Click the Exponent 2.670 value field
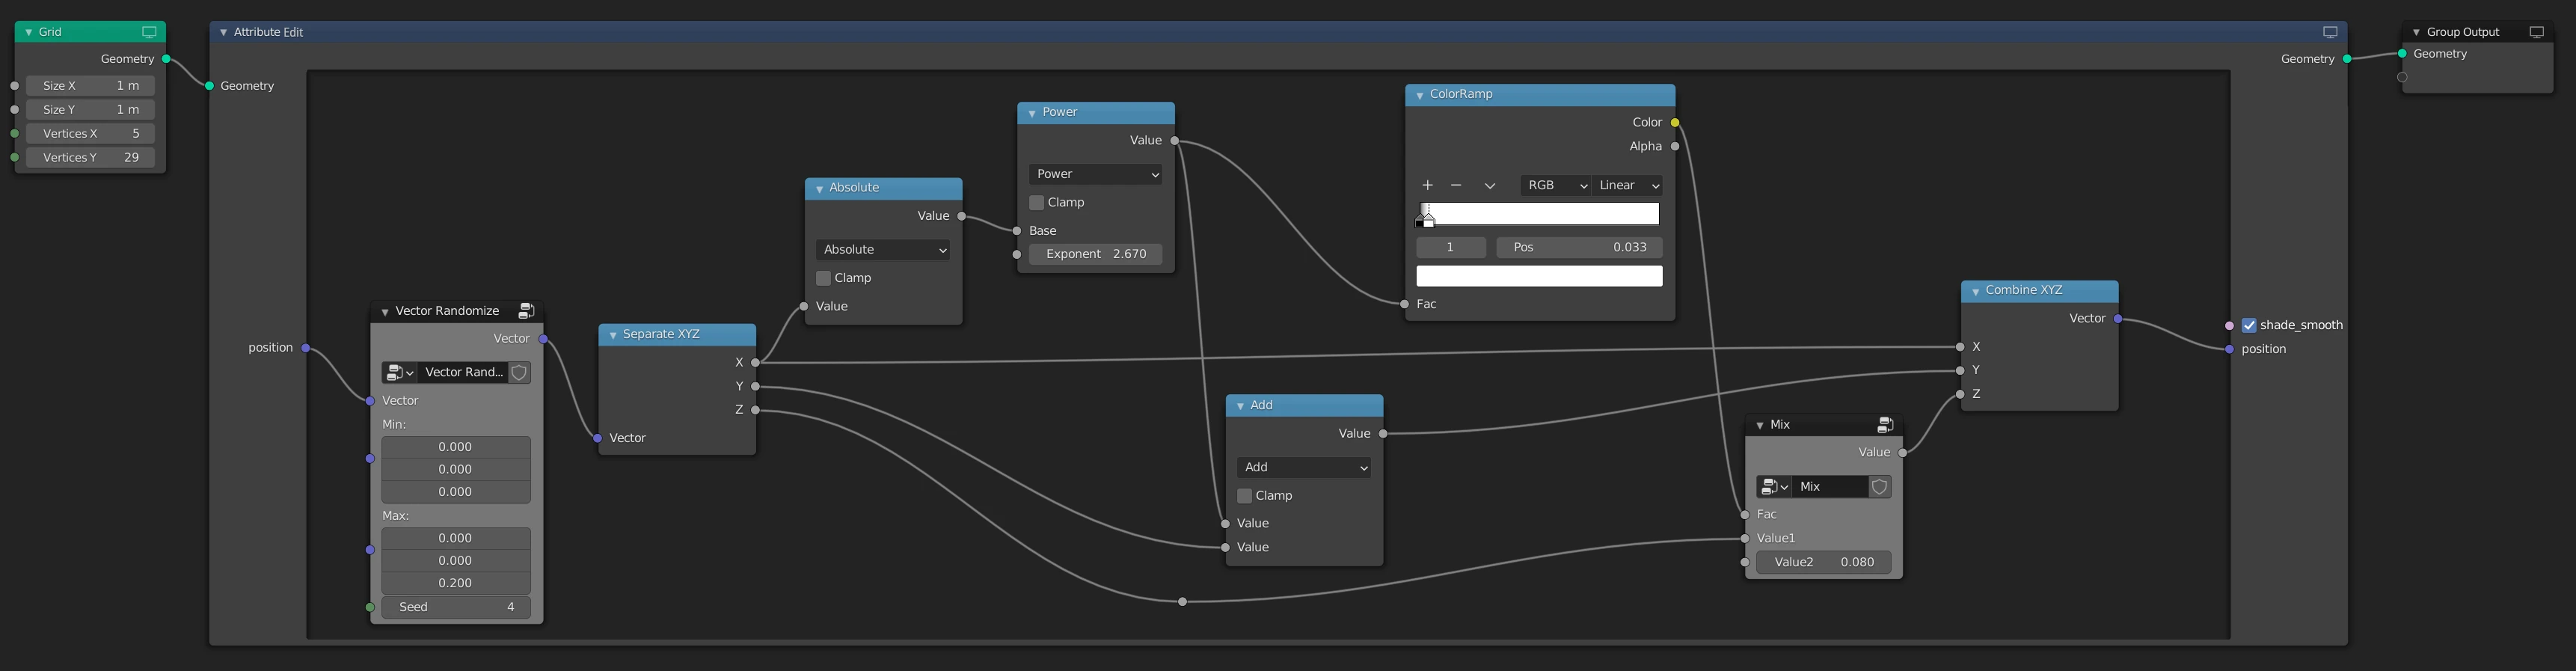This screenshot has width=2576, height=671. pyautogui.click(x=1096, y=254)
